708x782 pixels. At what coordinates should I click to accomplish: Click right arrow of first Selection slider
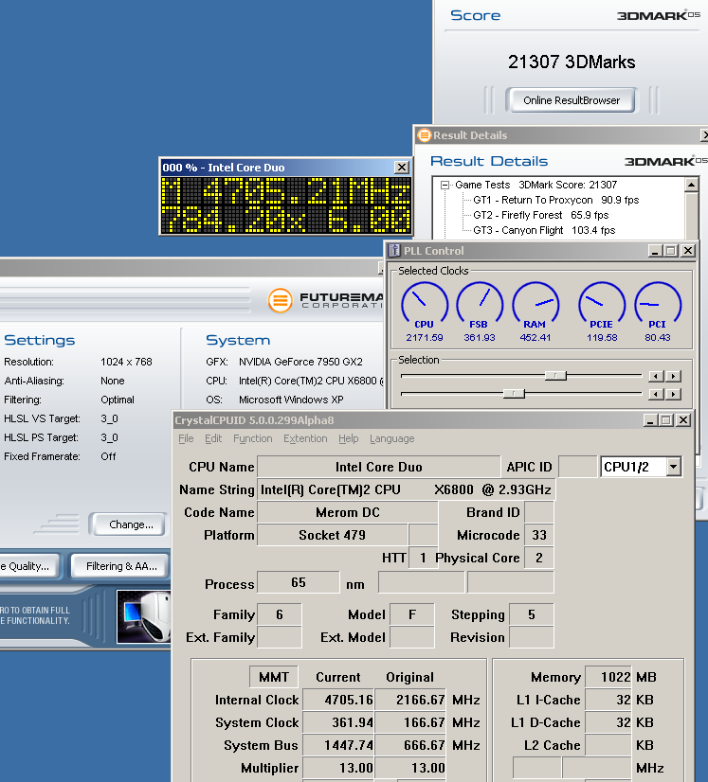click(674, 376)
